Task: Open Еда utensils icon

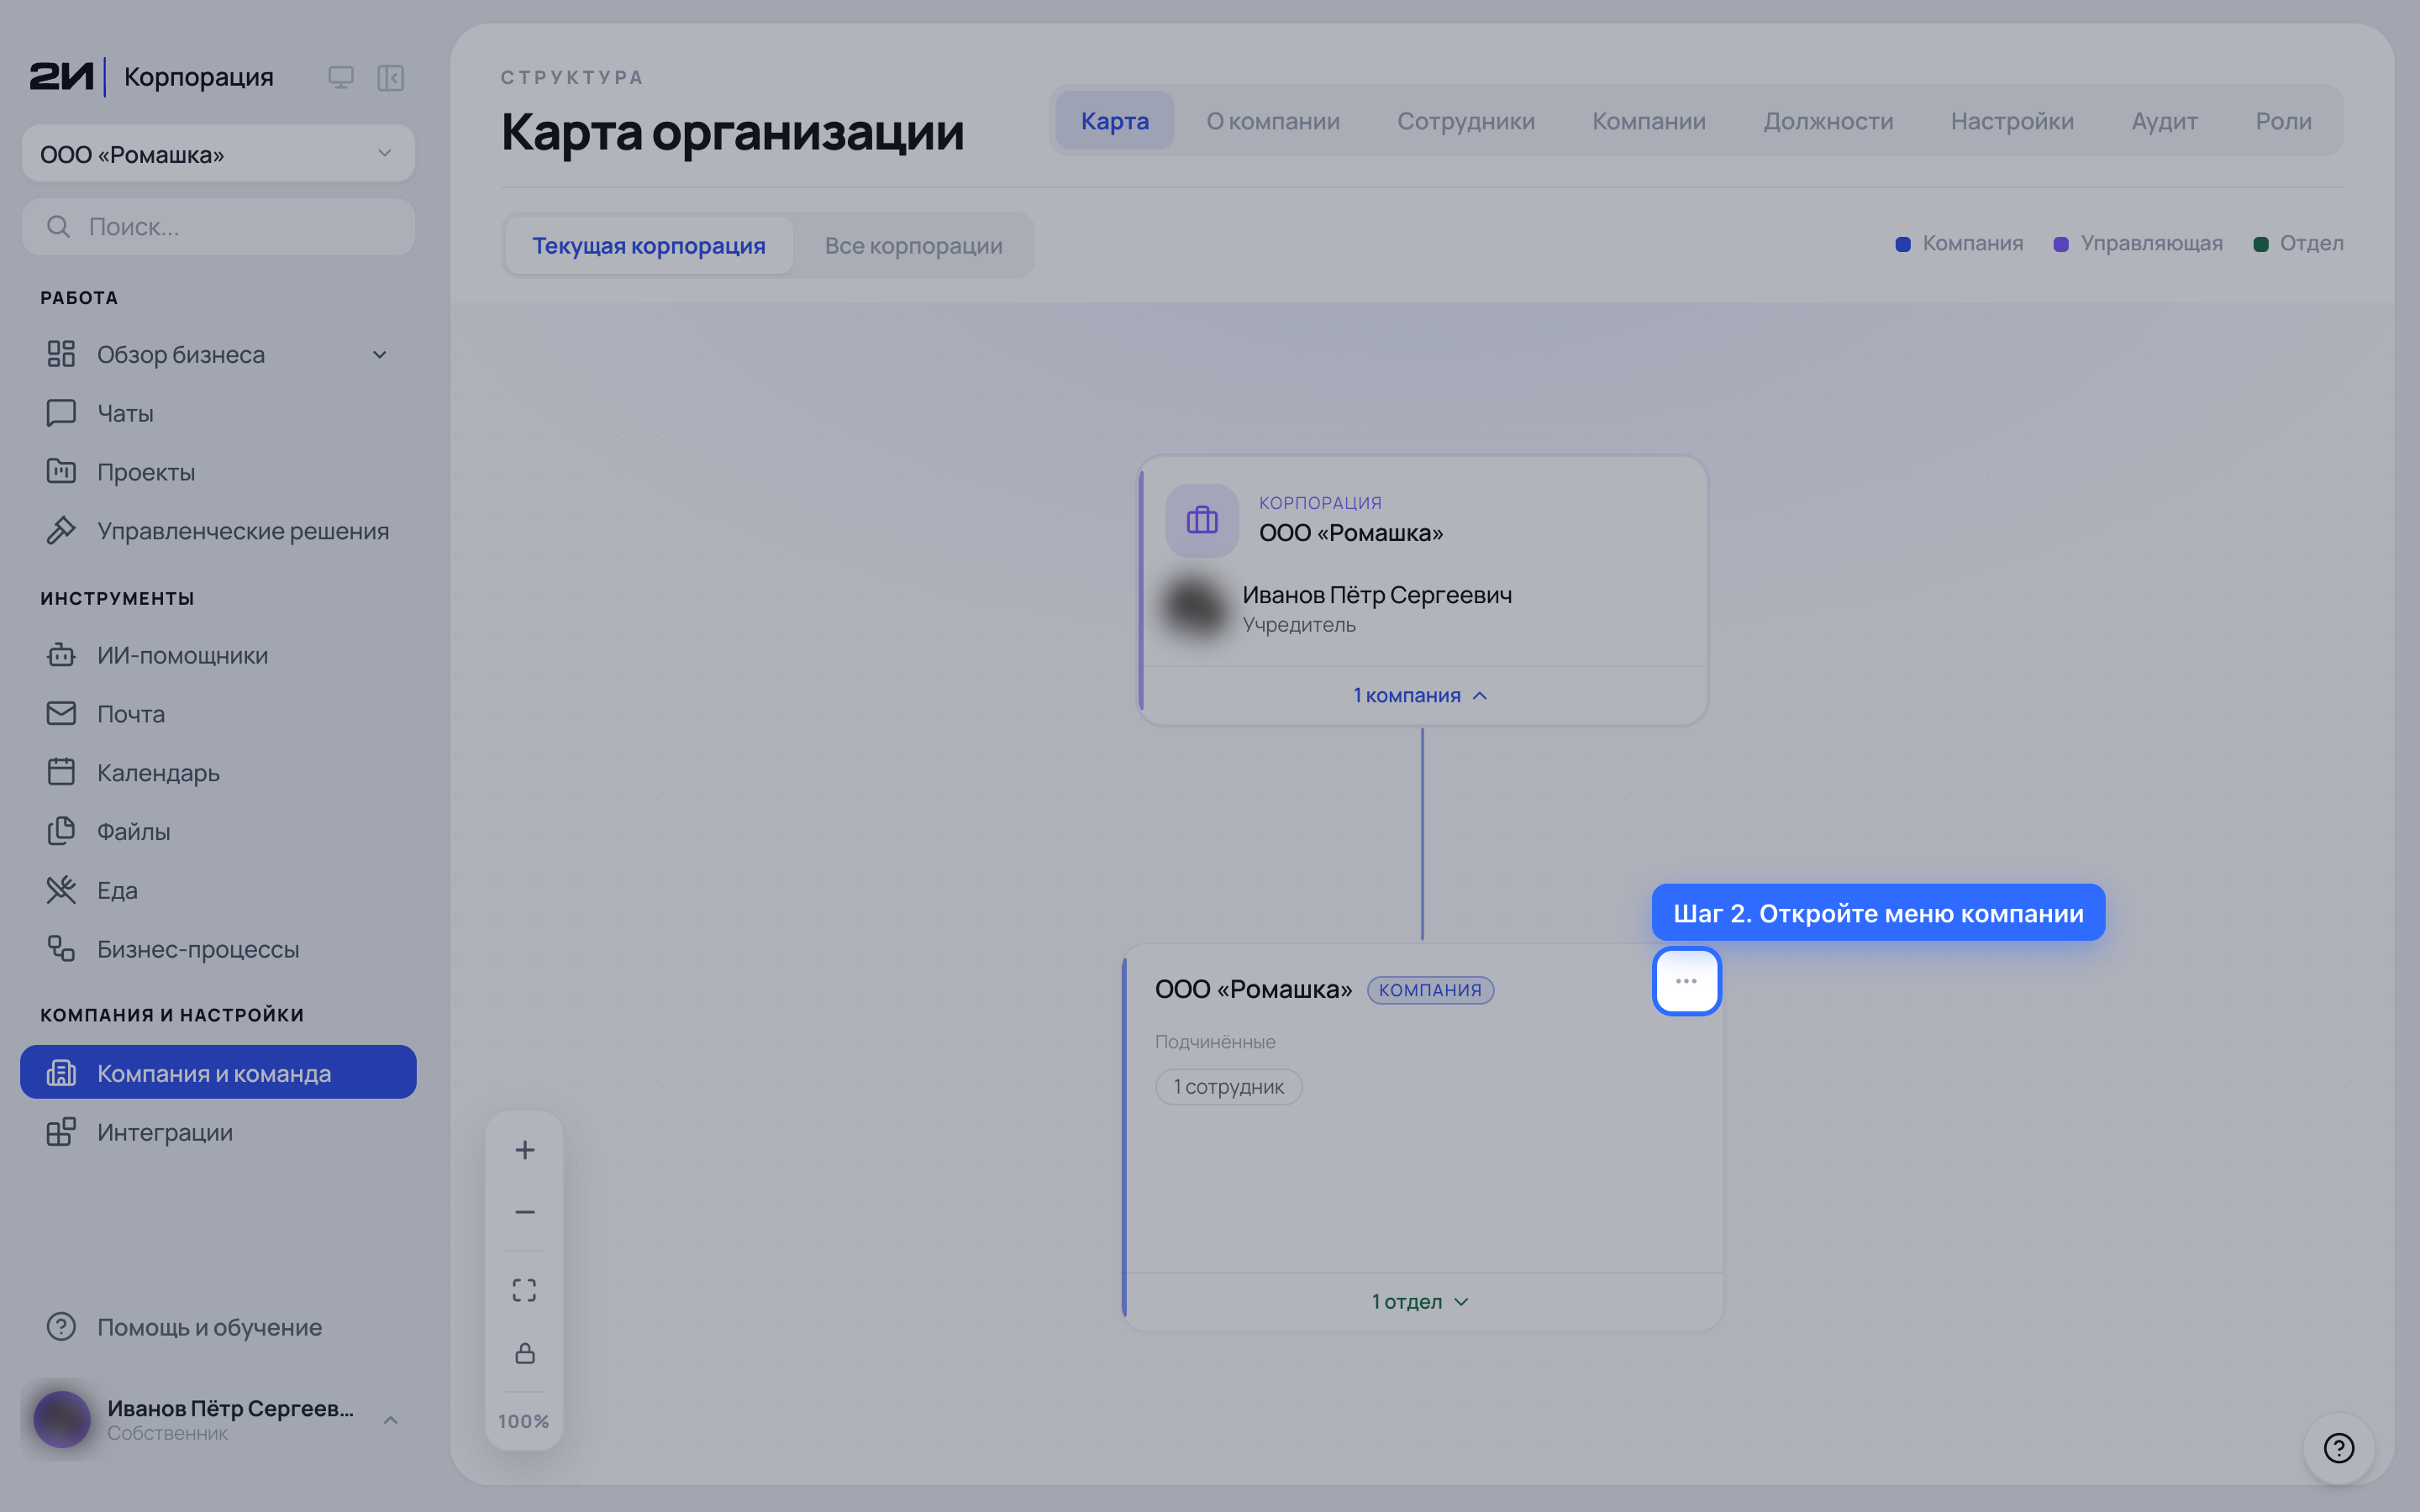Action: 61,890
